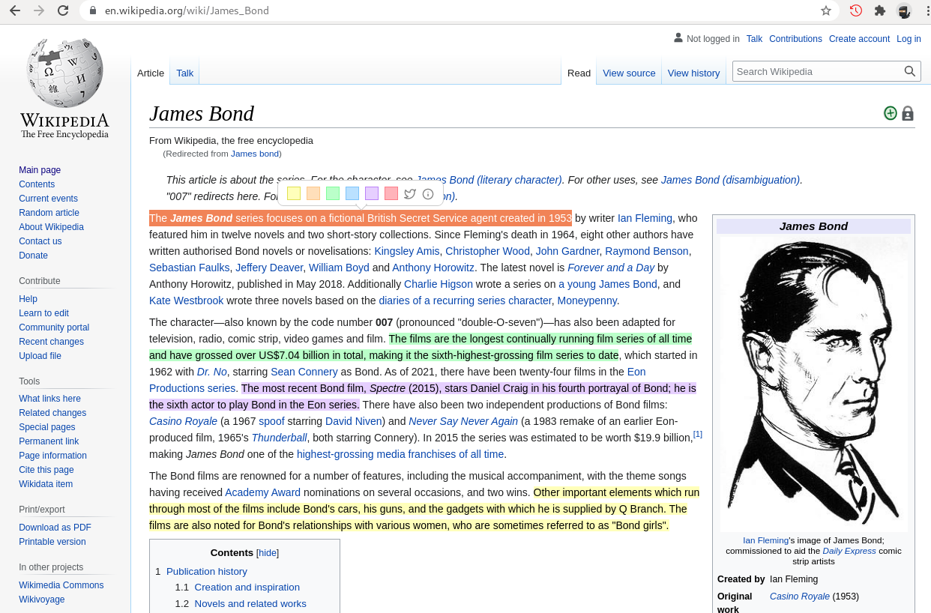The width and height of the screenshot is (931, 613).
Task: Open the red clock history extension icon
Action: 855,10
